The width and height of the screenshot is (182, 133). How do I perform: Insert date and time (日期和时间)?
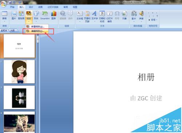pos(102,17)
